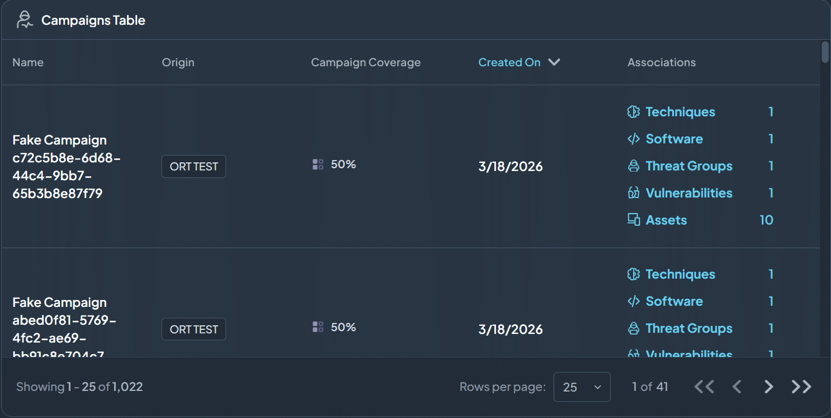
Task: Click the coverage grid icon in second row
Action: click(x=317, y=327)
